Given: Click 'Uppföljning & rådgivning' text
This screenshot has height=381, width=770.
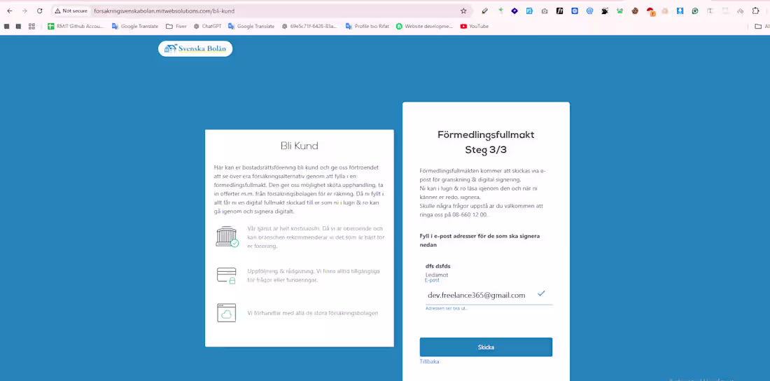Looking at the screenshot, I should click(314, 275).
